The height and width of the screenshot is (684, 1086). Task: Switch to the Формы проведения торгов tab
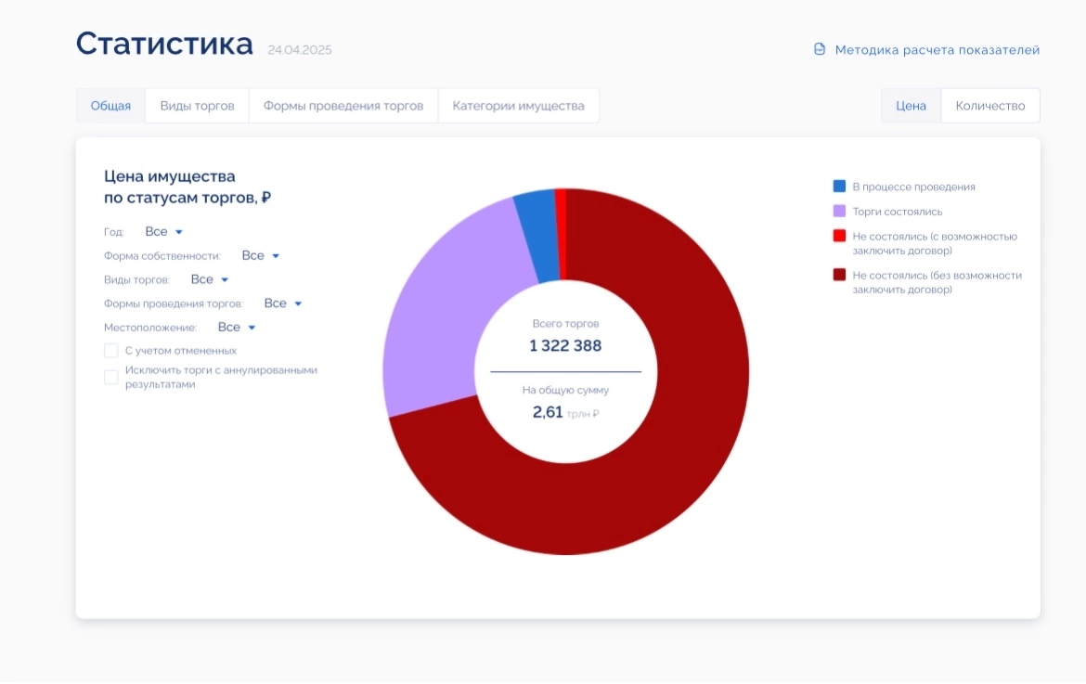(x=346, y=105)
